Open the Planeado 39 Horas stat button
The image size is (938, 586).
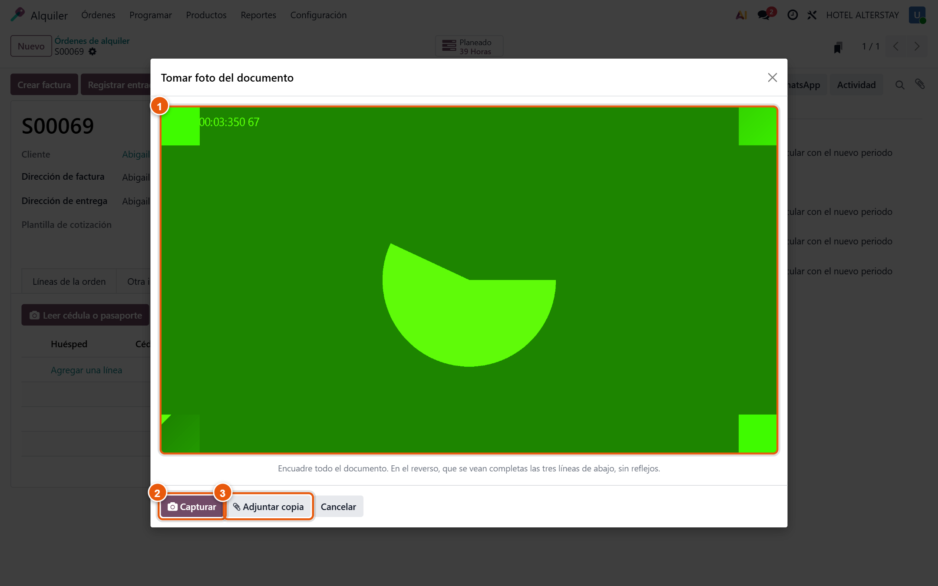(x=469, y=46)
